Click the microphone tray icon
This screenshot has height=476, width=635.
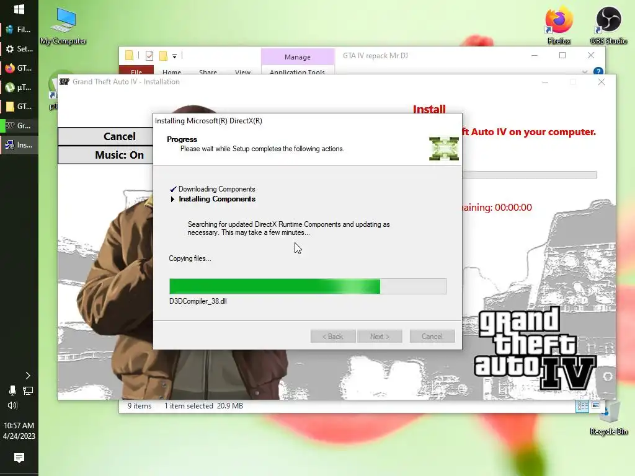(12, 390)
